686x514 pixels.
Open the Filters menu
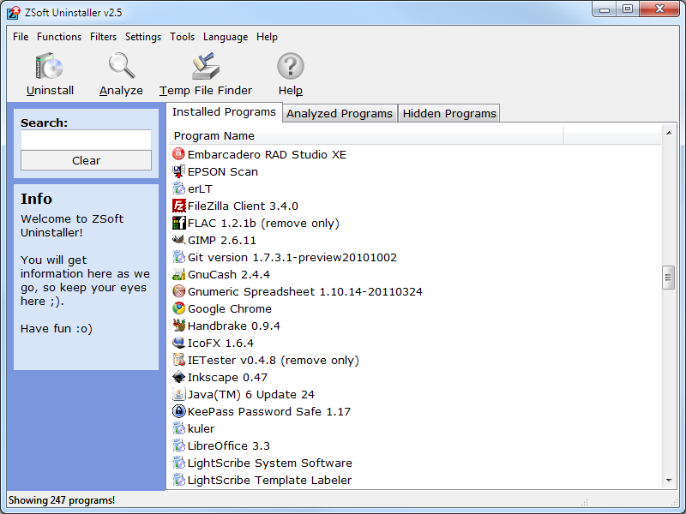coord(104,37)
